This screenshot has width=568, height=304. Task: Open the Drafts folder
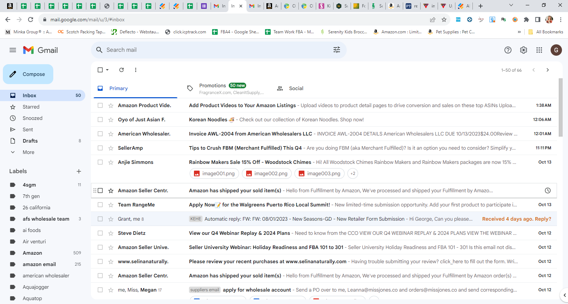[x=43, y=141]
